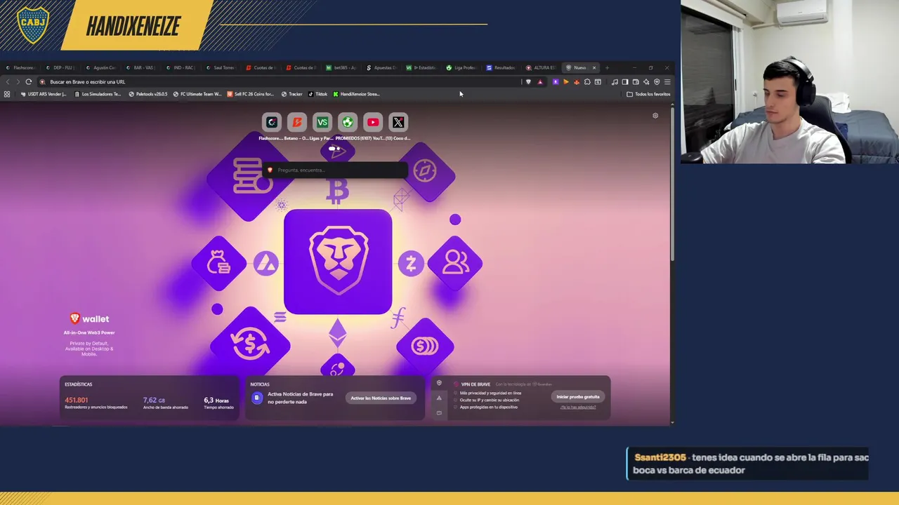Open the YouTube shortcut tile
Image resolution: width=899 pixels, height=505 pixels.
(x=373, y=122)
